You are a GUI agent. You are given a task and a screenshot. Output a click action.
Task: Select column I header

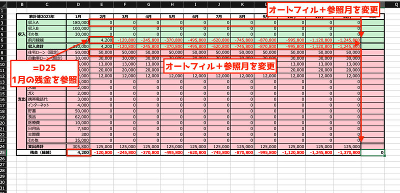click(x=195, y=4)
